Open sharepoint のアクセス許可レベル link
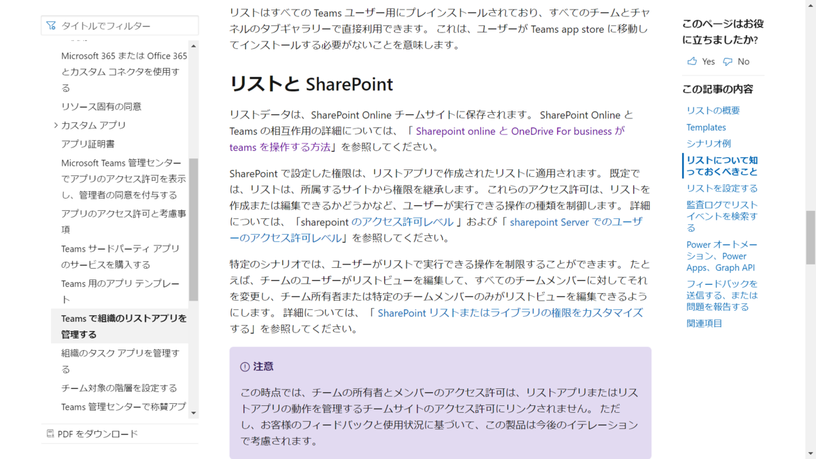 pyautogui.click(x=403, y=222)
